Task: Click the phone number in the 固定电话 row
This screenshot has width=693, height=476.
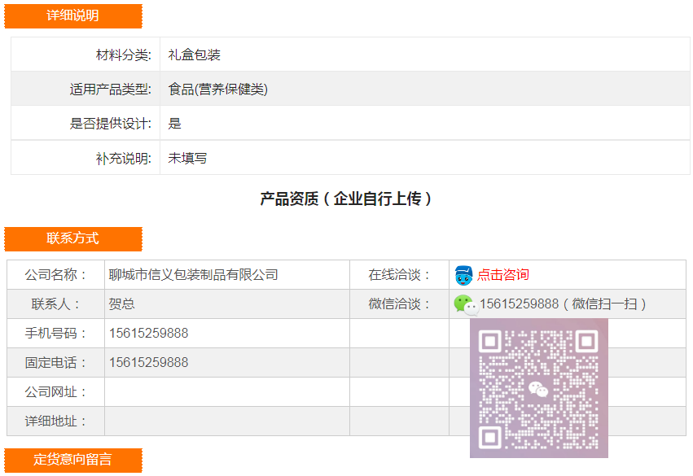Action: pos(149,363)
